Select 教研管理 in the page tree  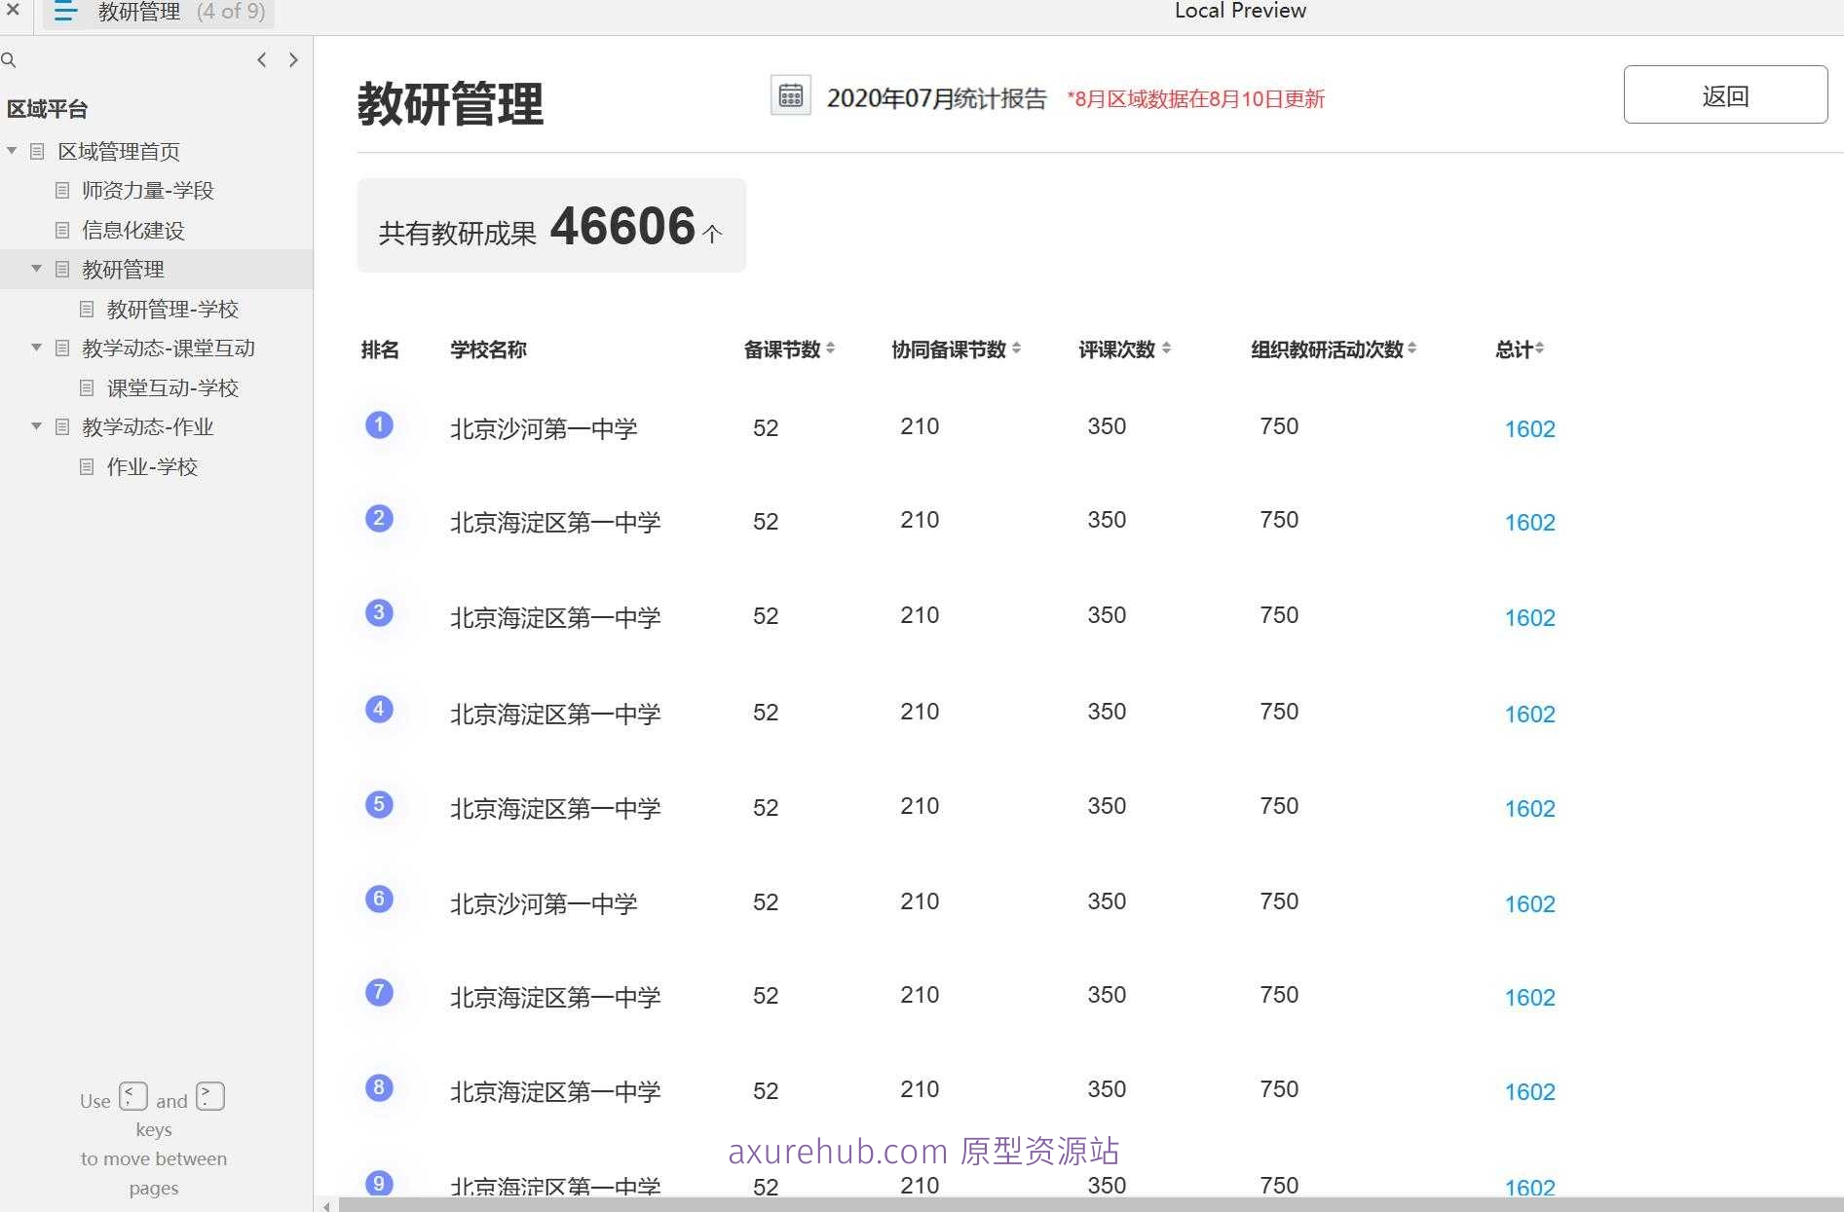coord(123,269)
